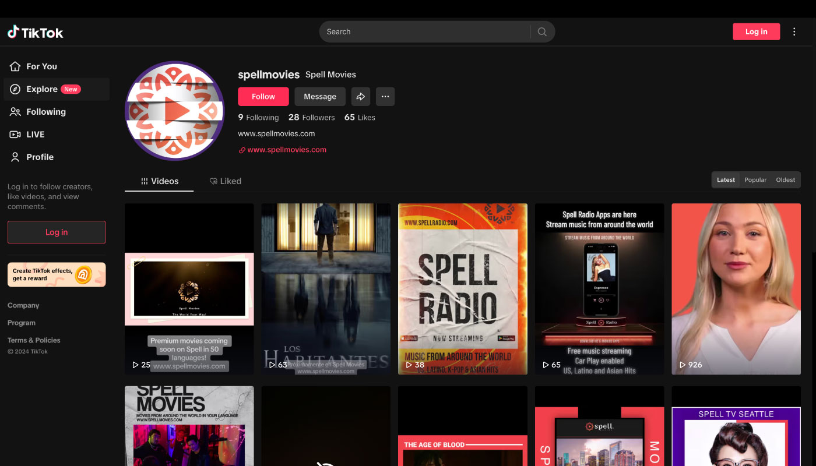Click the sidebar Log in button
The image size is (816, 466).
point(57,232)
